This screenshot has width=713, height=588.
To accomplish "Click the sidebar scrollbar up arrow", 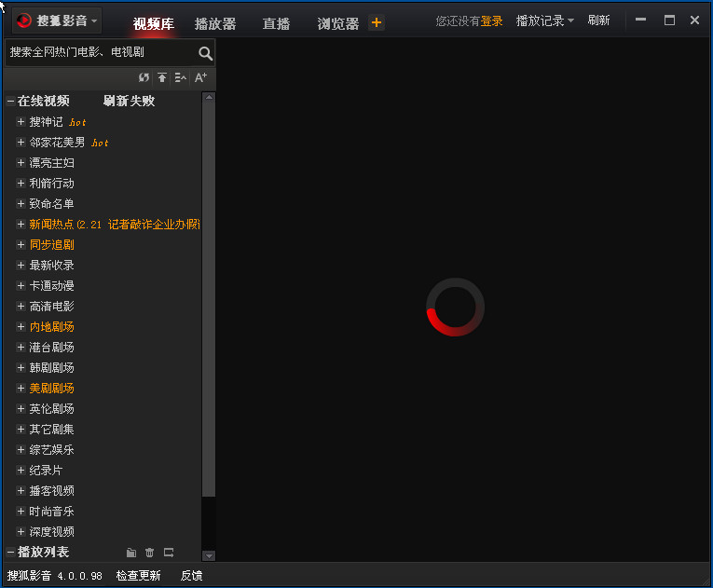I will pyautogui.click(x=209, y=97).
